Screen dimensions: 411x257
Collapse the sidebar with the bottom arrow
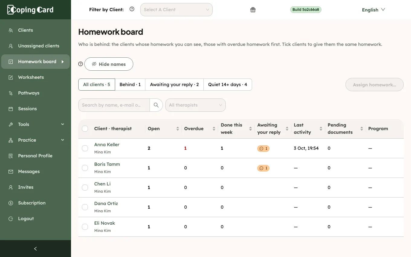(35, 249)
